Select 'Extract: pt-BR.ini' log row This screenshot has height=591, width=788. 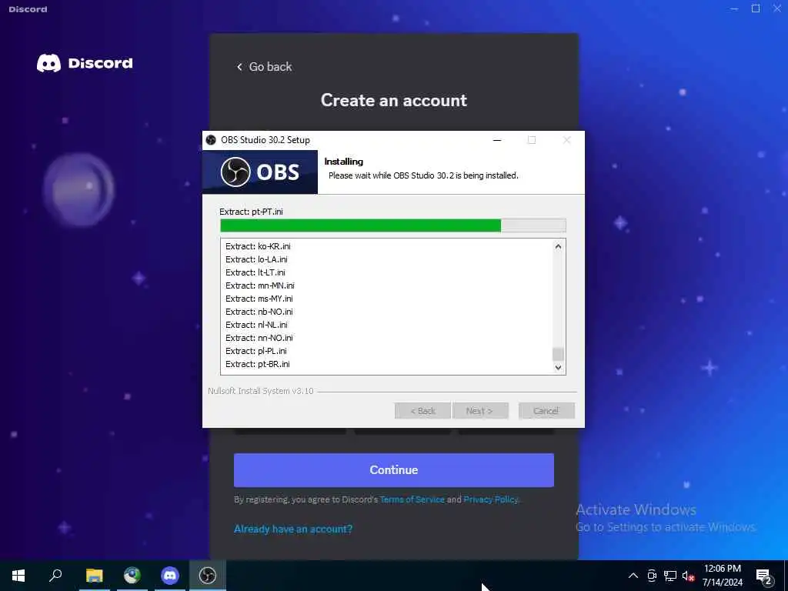click(x=257, y=364)
